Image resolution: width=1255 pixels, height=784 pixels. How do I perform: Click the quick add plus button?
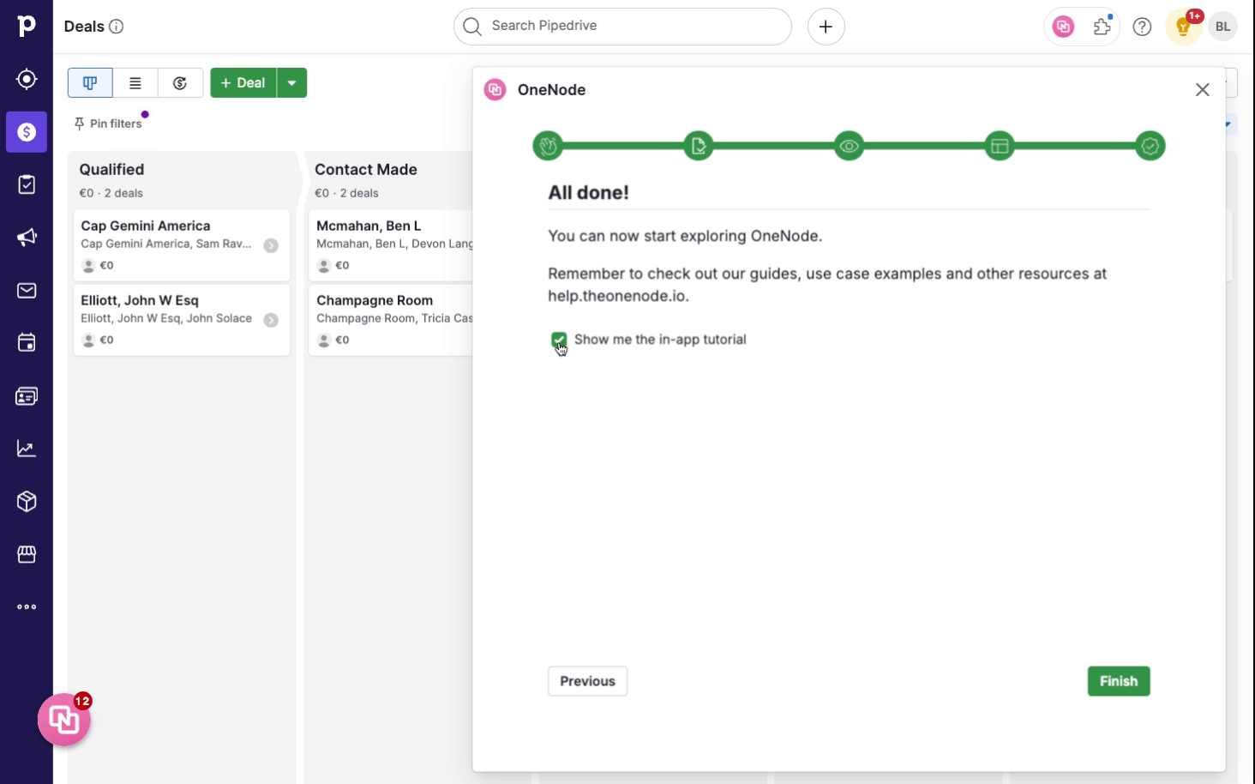coord(826,27)
